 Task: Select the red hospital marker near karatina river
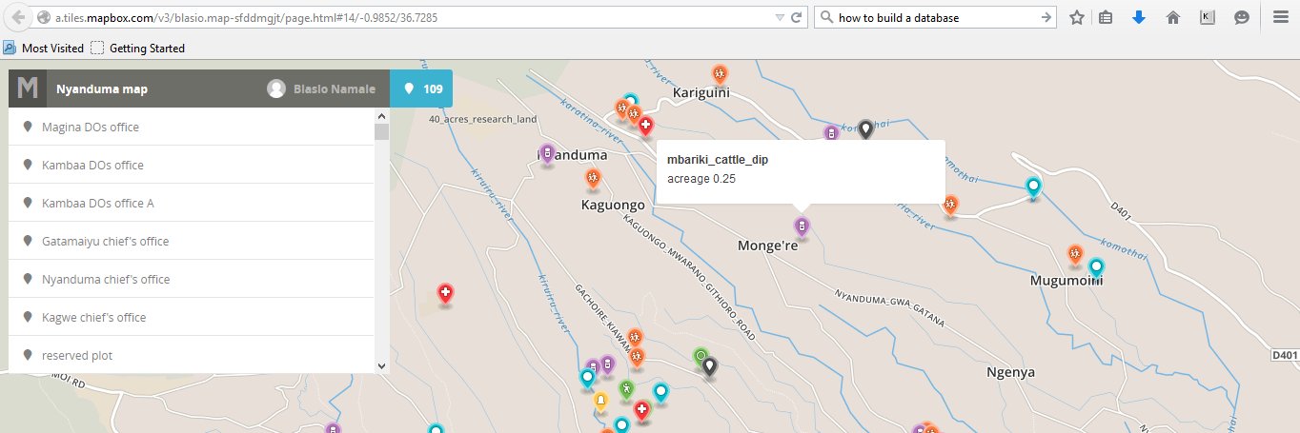pyautogui.click(x=645, y=126)
